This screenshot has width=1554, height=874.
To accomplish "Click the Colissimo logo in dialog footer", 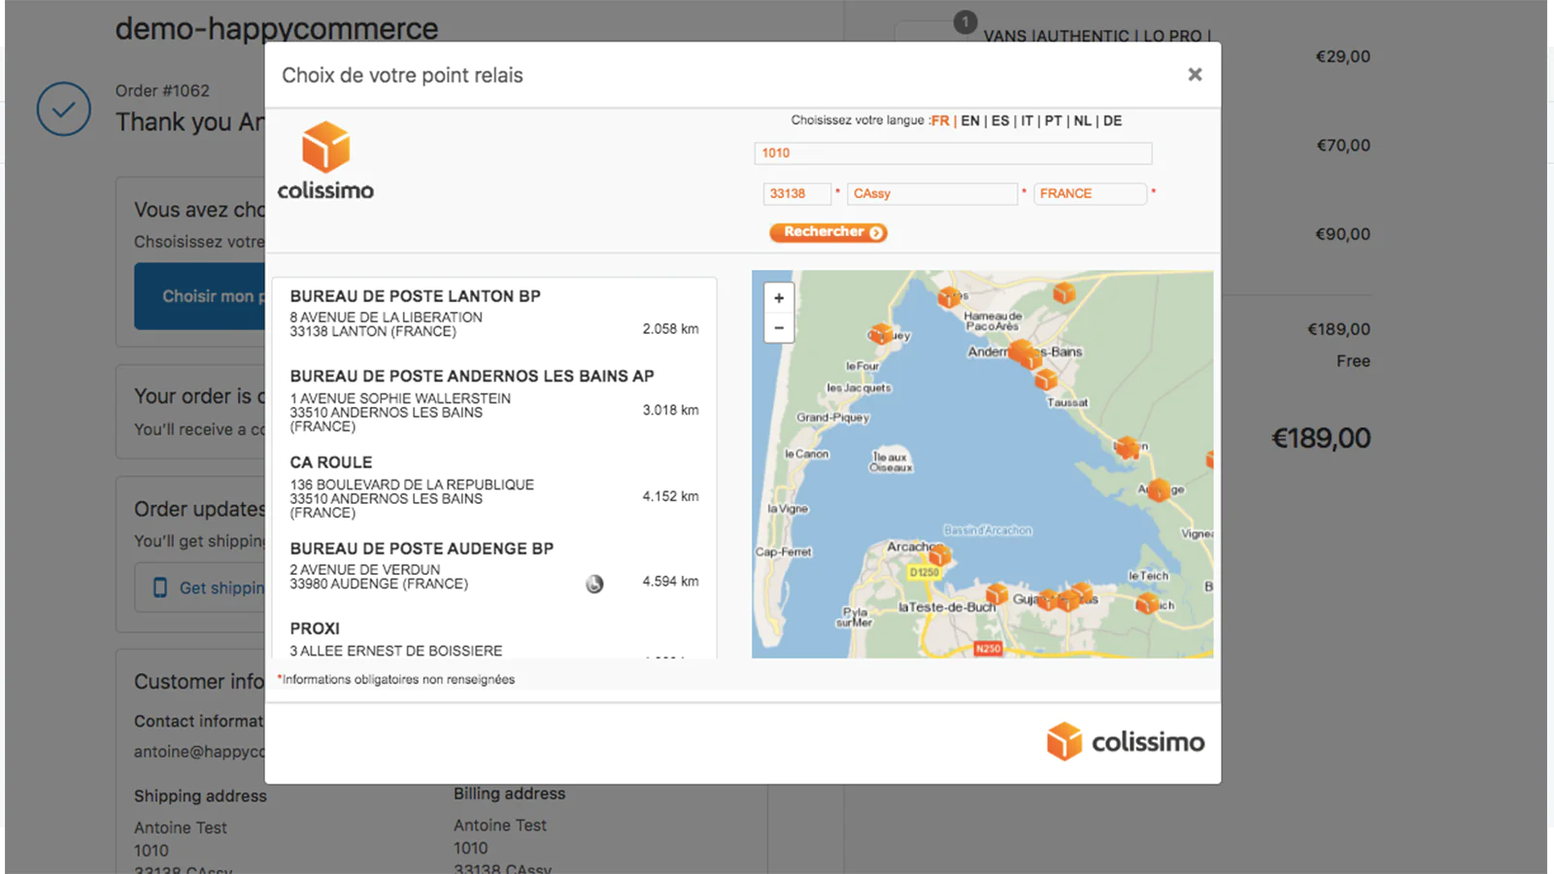I will tap(1125, 742).
